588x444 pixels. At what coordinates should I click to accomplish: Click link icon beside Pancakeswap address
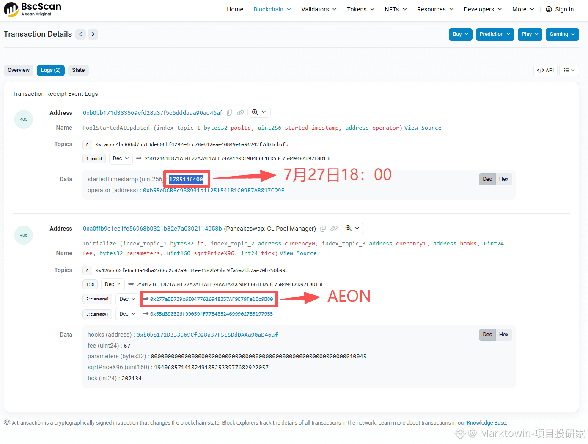point(334,229)
